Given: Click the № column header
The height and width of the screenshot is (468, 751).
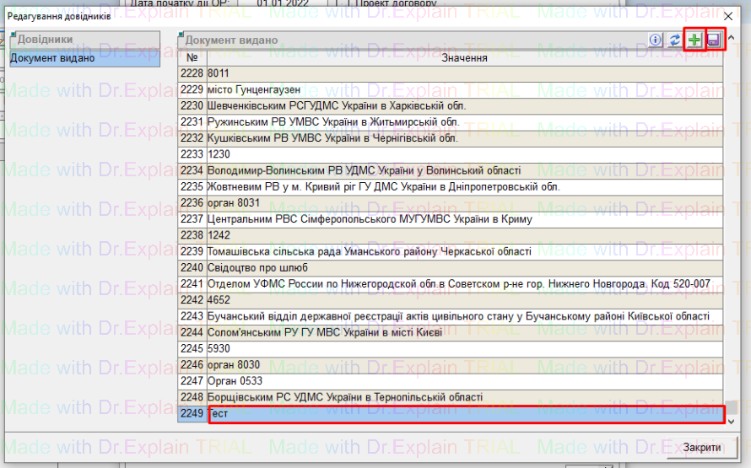Looking at the screenshot, I should click(192, 57).
